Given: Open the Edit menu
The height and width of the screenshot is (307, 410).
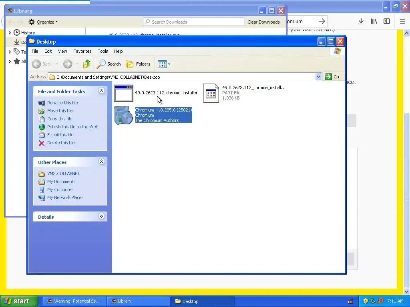Looking at the screenshot, I should [x=48, y=51].
